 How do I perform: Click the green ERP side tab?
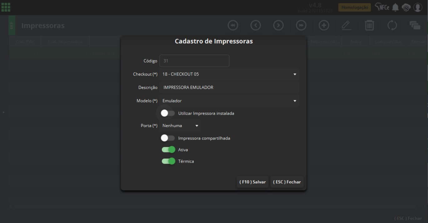tap(12, 25)
